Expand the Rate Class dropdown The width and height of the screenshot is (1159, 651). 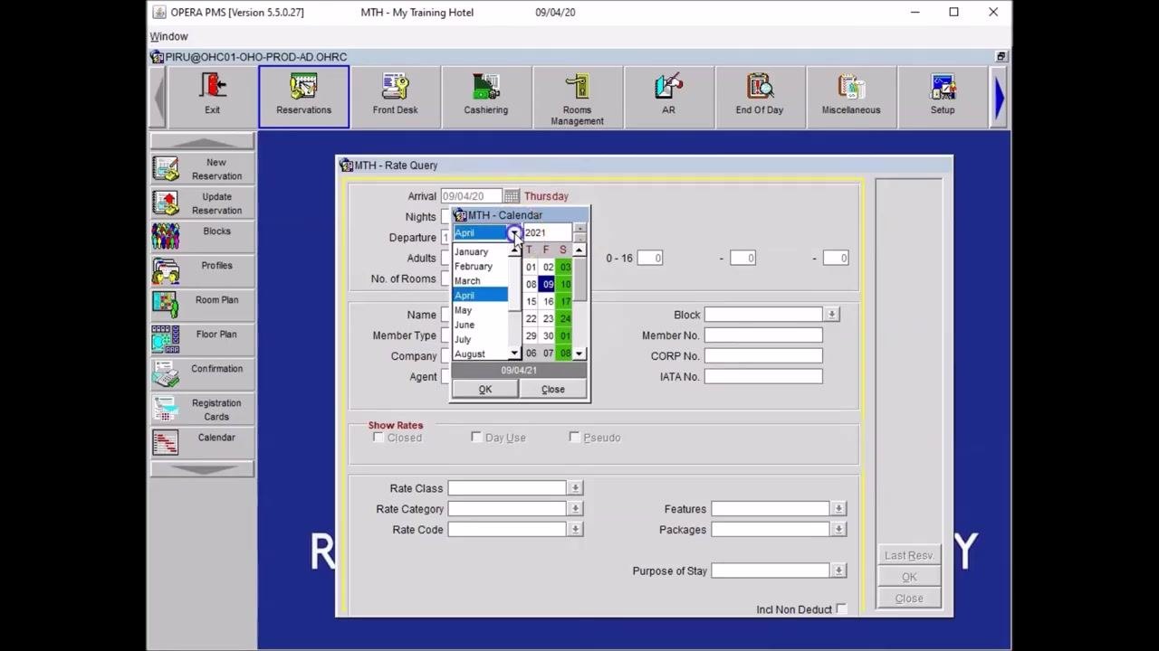(575, 488)
